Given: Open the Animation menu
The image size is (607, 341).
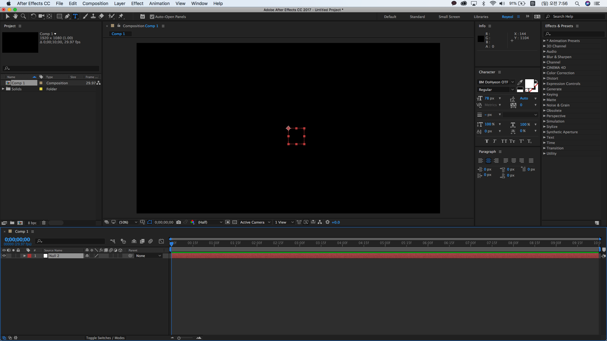Looking at the screenshot, I should (x=159, y=3).
